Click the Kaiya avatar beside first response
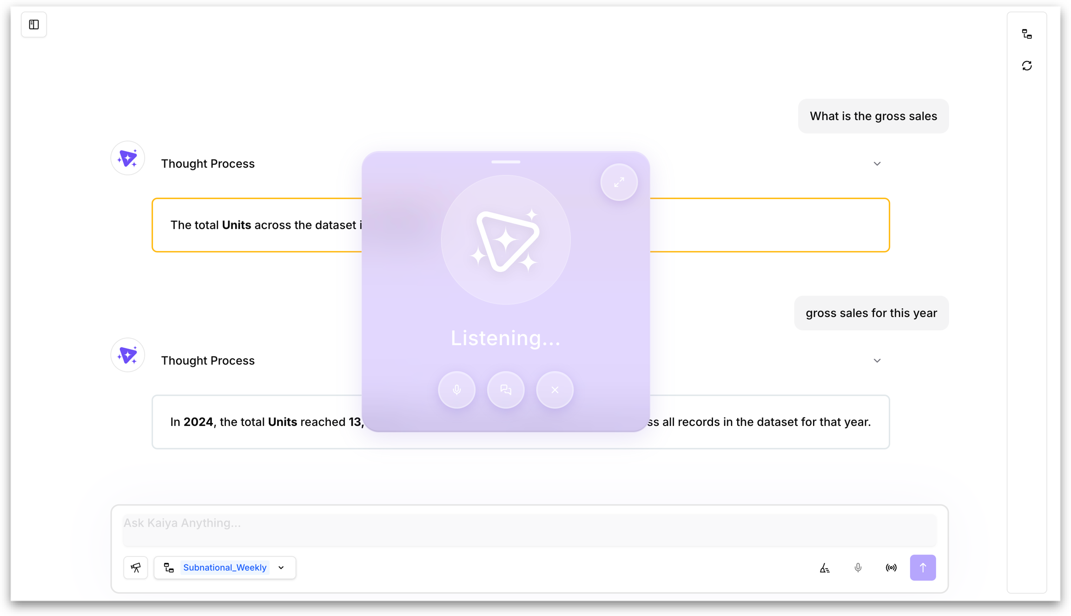 pyautogui.click(x=128, y=159)
